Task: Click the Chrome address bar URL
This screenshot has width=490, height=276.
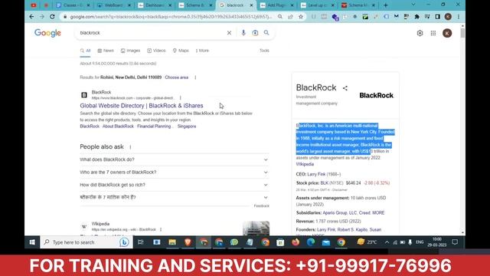Action: tap(171, 17)
